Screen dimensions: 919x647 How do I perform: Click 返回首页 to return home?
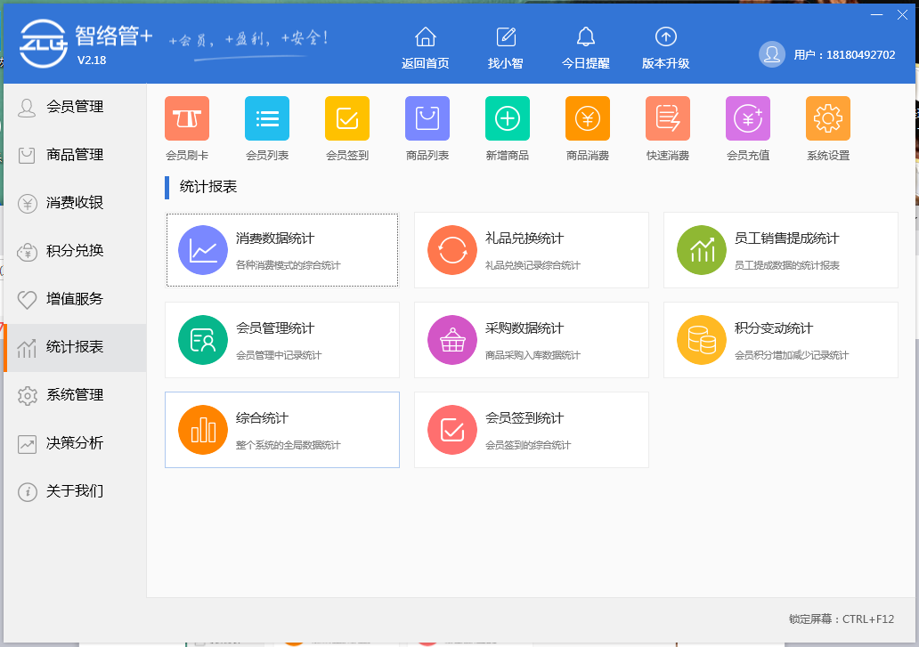coord(425,45)
